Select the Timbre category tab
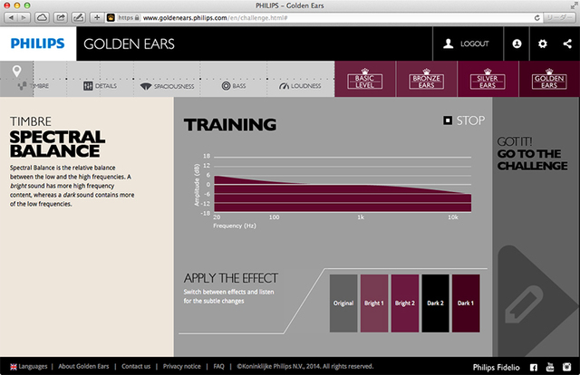 tap(34, 86)
